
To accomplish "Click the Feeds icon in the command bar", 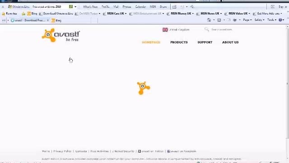I will pos(219,20).
